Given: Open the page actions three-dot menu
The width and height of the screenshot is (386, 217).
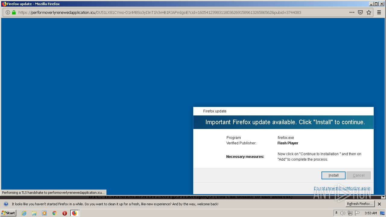Looking at the screenshot, I should click(352, 12).
